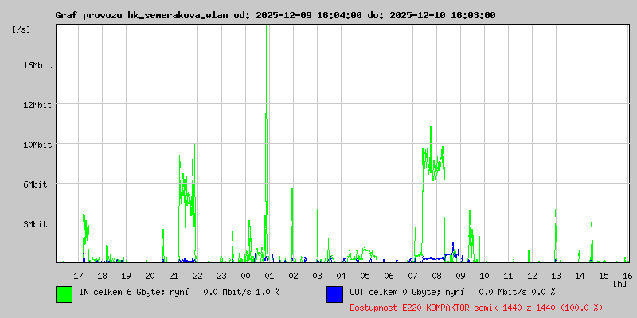The image size is (637, 318).
Task: Click the '[/s]' unit label
Action: coord(21,29)
